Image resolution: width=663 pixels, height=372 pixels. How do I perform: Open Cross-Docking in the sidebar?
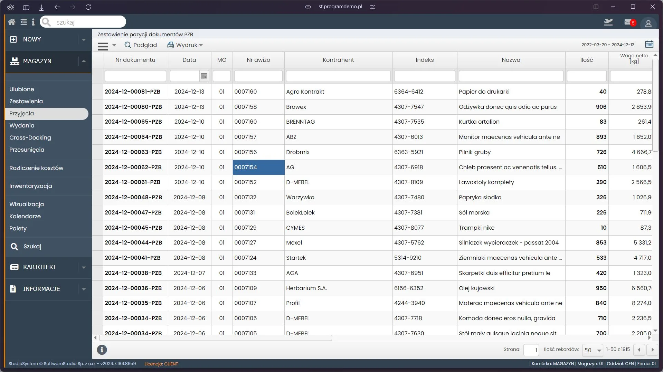(30, 137)
